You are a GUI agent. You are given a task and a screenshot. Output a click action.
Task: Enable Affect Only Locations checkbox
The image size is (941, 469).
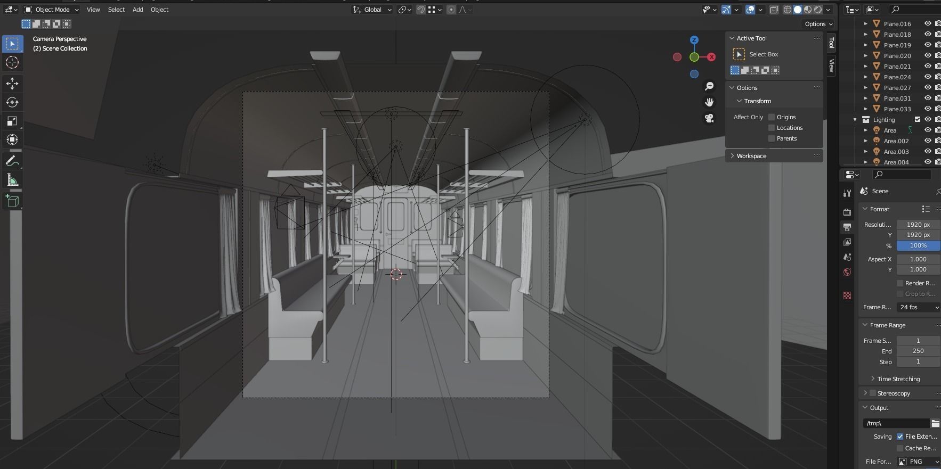pyautogui.click(x=771, y=128)
